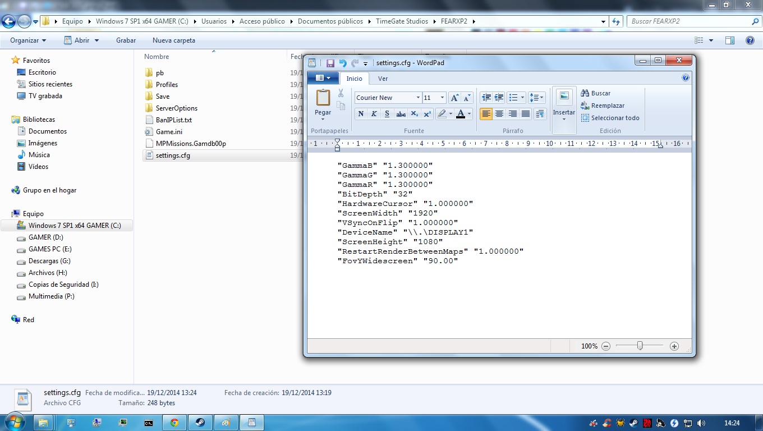Click TimeGate Studios in the address bar
The height and width of the screenshot is (431, 763).
(402, 21)
